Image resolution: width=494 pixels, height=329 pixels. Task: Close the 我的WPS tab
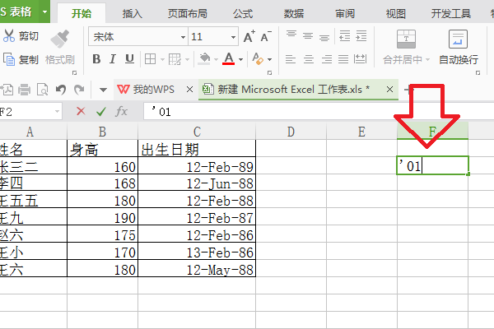189,90
